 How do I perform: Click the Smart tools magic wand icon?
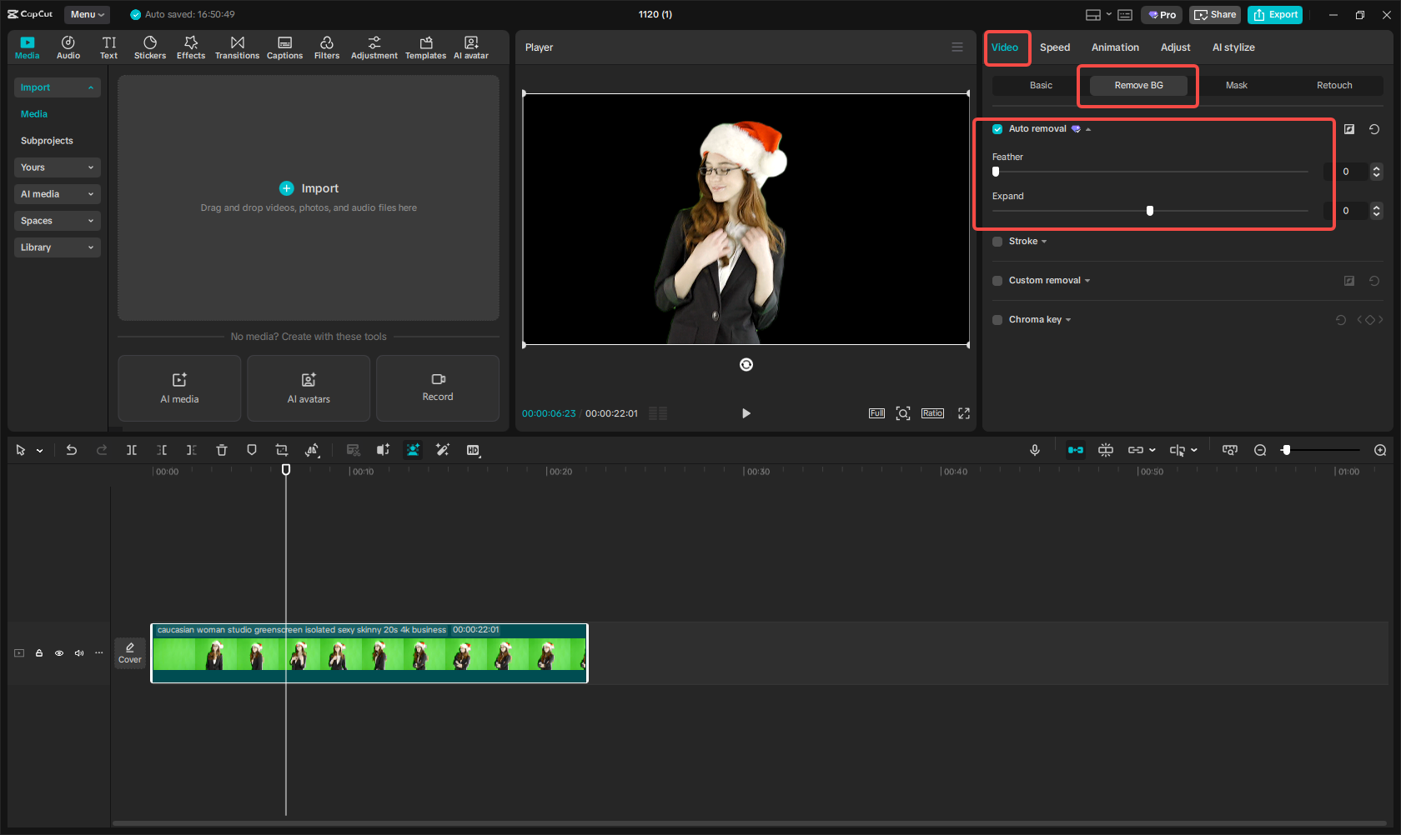(443, 450)
